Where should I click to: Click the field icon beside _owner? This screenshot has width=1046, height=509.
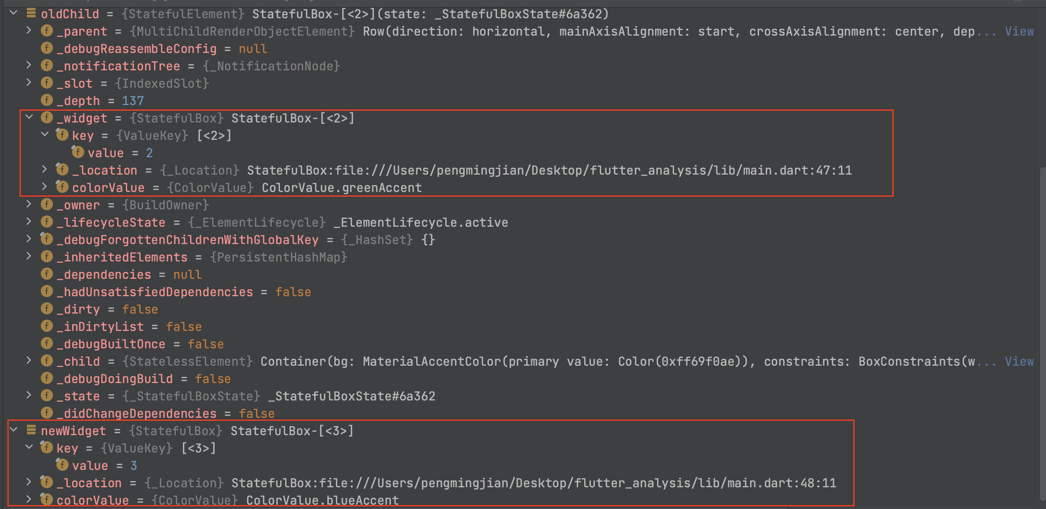point(47,205)
